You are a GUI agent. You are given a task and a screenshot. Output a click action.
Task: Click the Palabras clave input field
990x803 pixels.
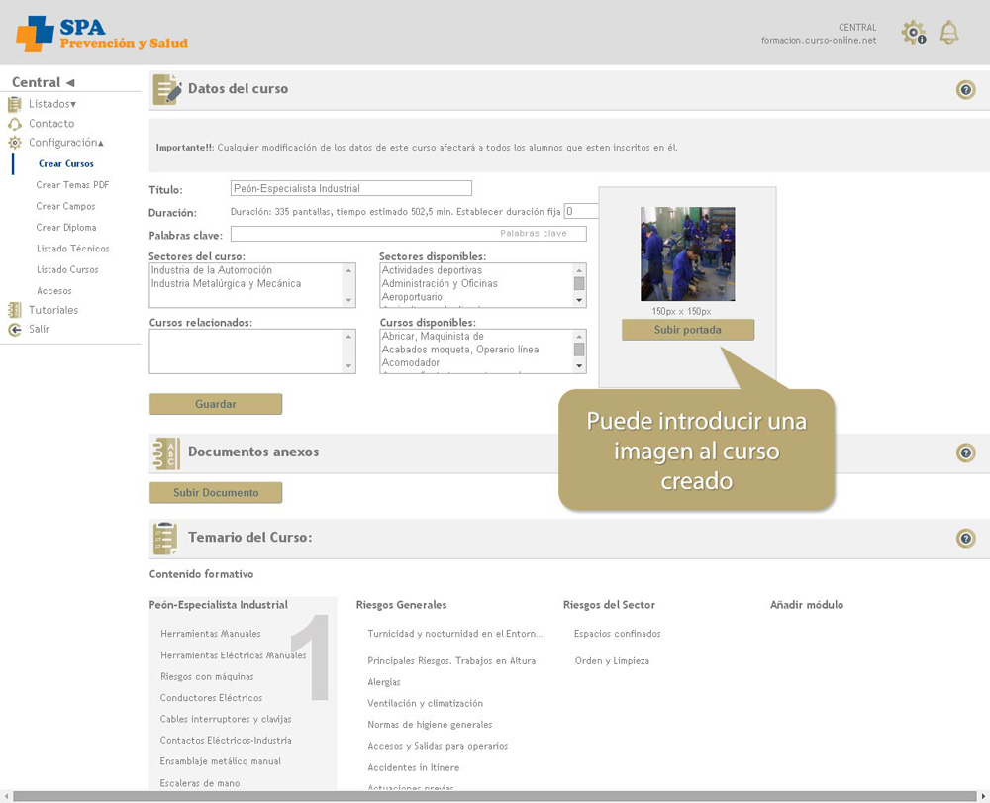coord(409,234)
